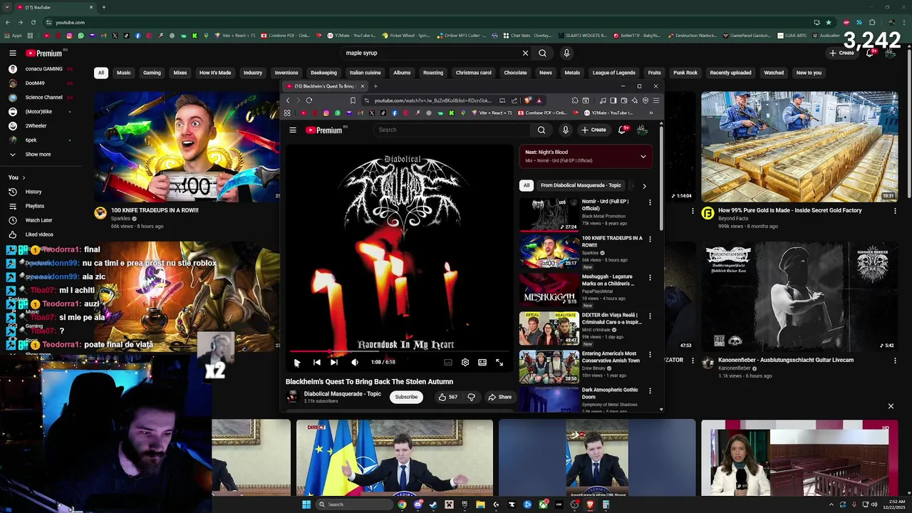Viewport: 912px width, 513px height.
Task: Open Watch Later in the sidebar
Action: pyautogui.click(x=38, y=220)
